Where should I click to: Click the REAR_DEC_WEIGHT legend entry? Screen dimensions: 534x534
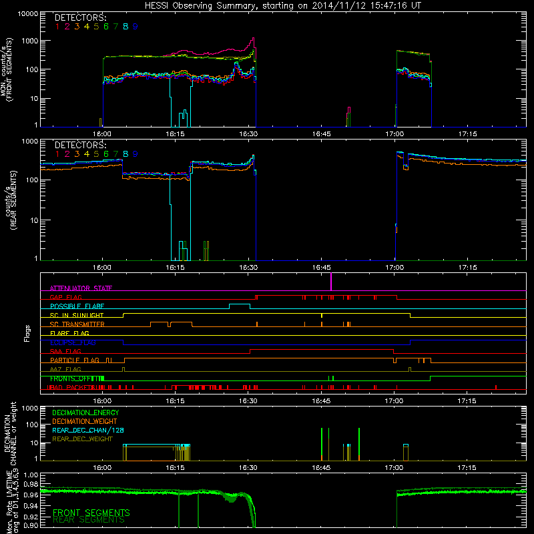(82, 439)
